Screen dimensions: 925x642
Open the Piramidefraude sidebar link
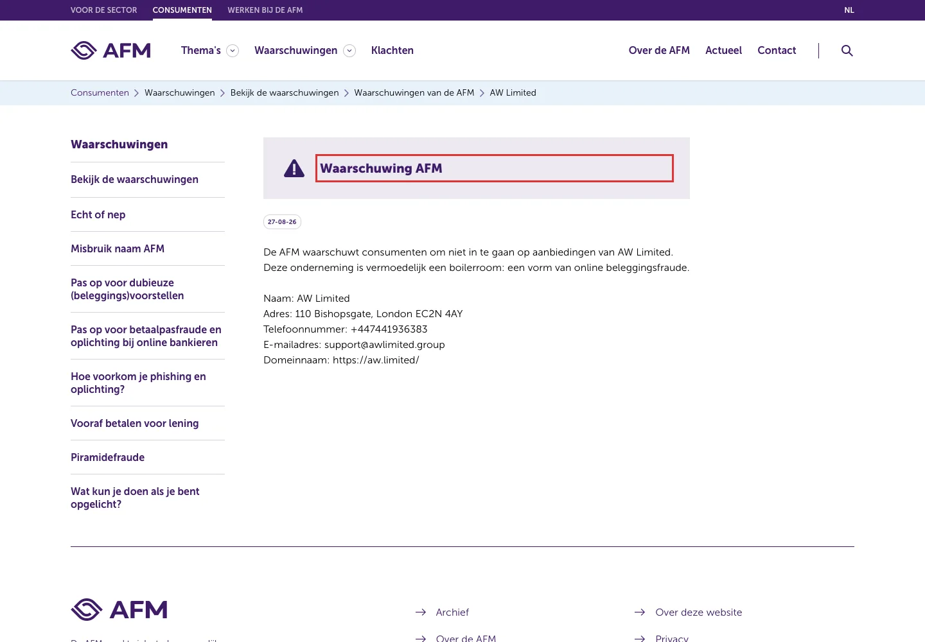tap(108, 457)
